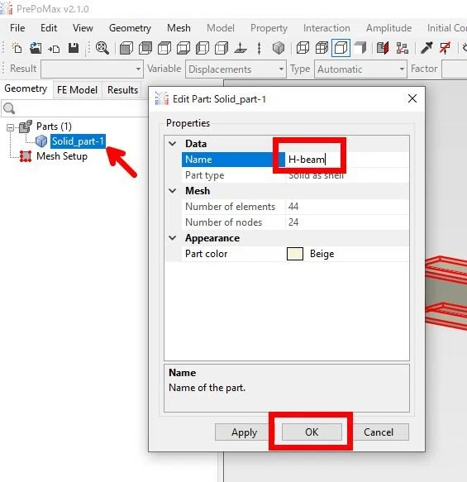
Task: Click the New file toolbar icon
Action: click(x=17, y=48)
